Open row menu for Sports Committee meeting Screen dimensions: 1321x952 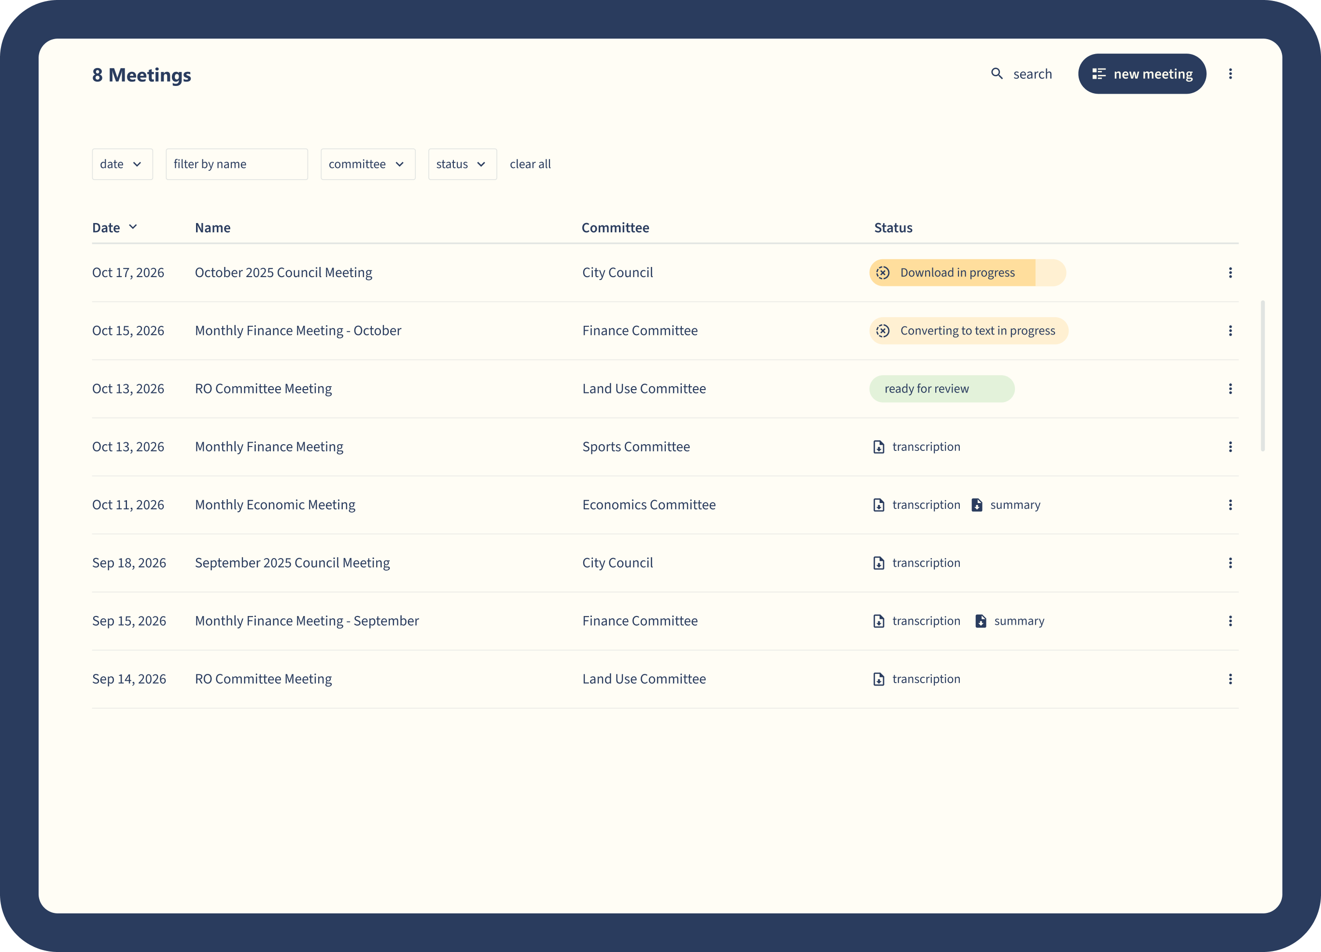click(x=1230, y=447)
